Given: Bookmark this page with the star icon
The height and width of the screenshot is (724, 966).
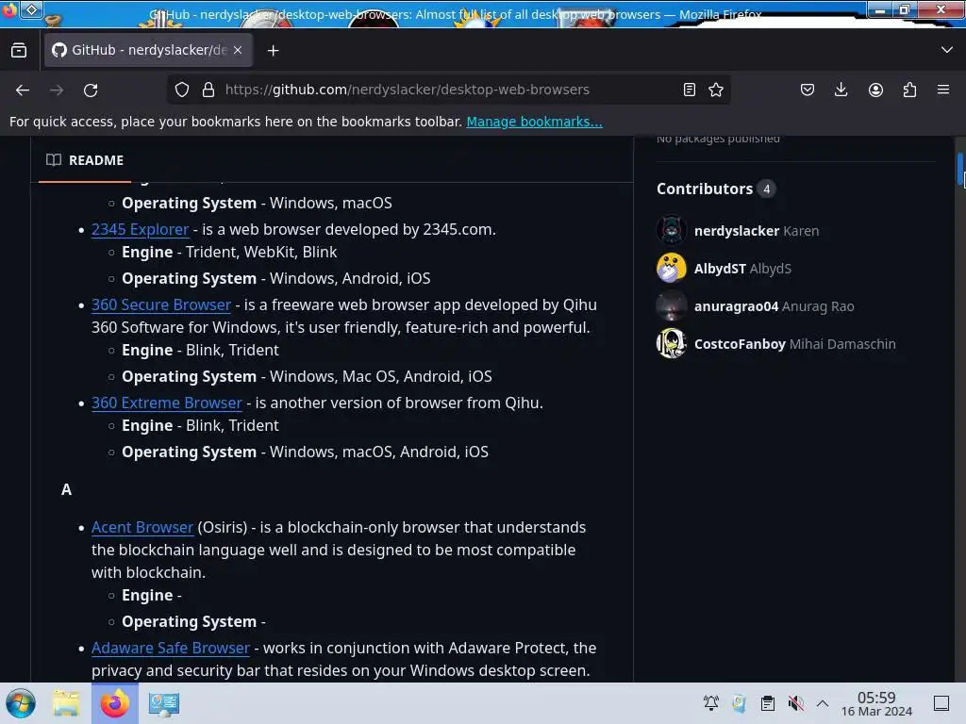Looking at the screenshot, I should tap(716, 90).
